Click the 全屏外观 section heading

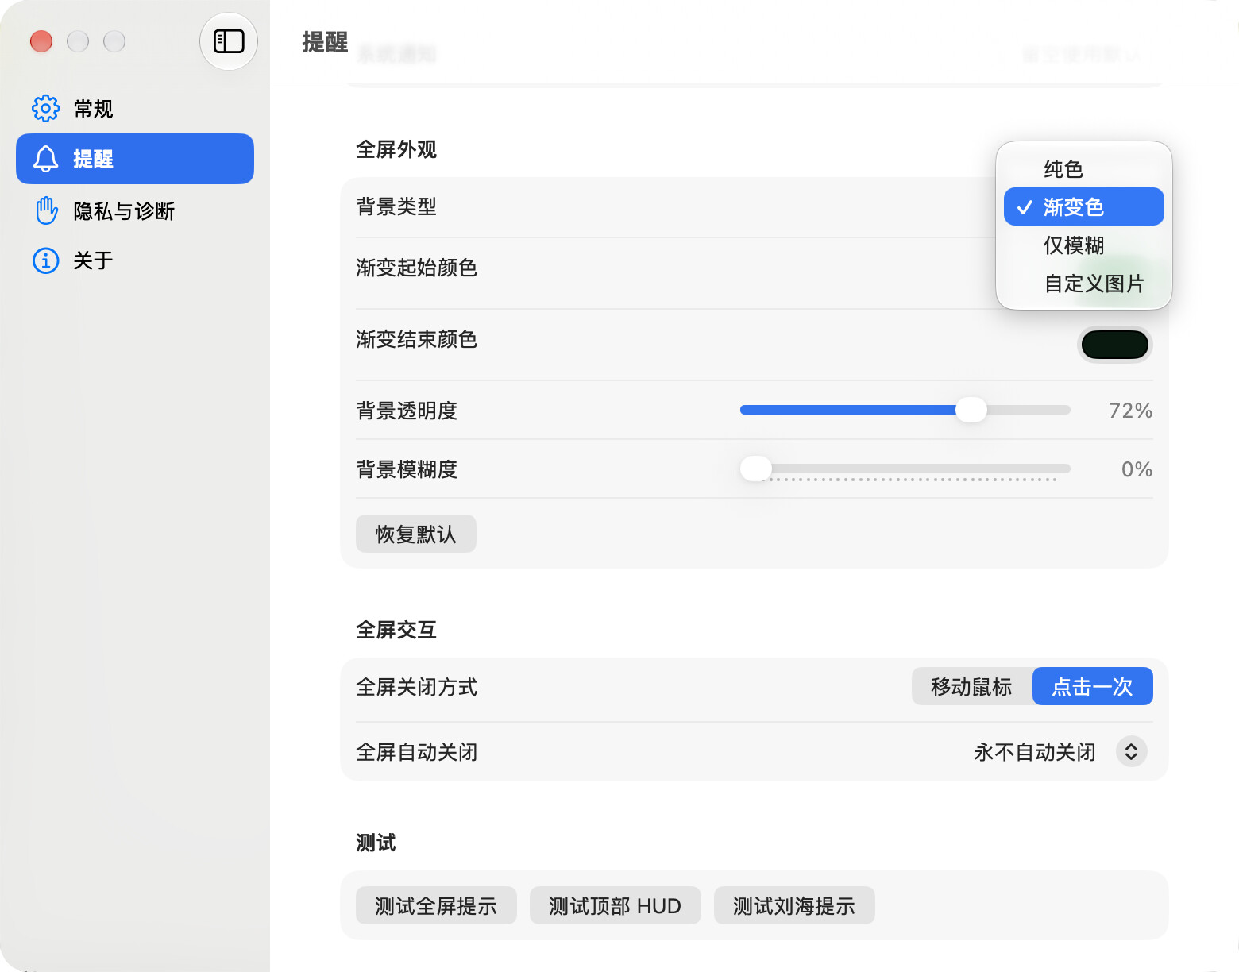pos(396,149)
